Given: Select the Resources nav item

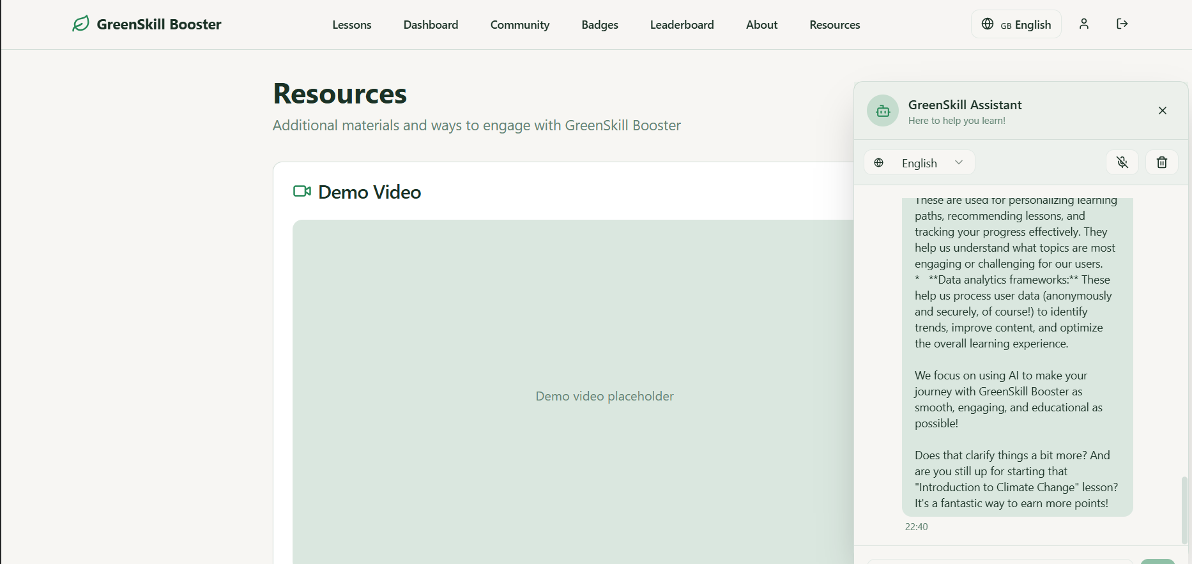Looking at the screenshot, I should click(x=835, y=24).
